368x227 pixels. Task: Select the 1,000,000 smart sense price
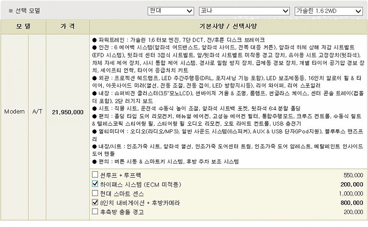(351, 193)
